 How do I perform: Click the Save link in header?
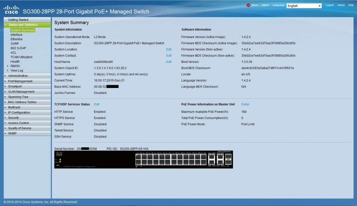[255, 5]
